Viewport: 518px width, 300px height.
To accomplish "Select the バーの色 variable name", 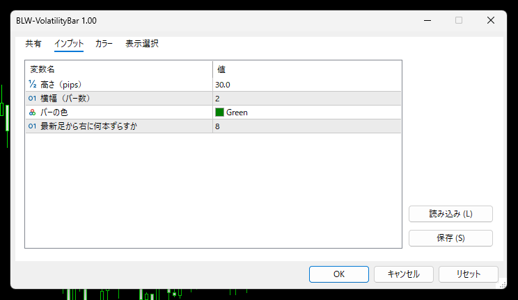I will pos(54,112).
